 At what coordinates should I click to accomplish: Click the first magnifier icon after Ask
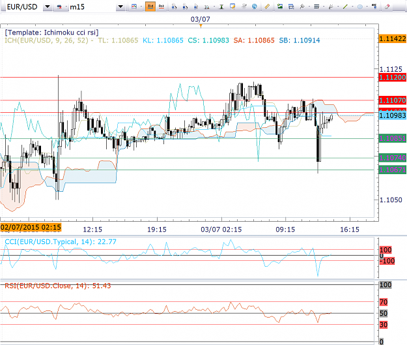coord(174,7)
